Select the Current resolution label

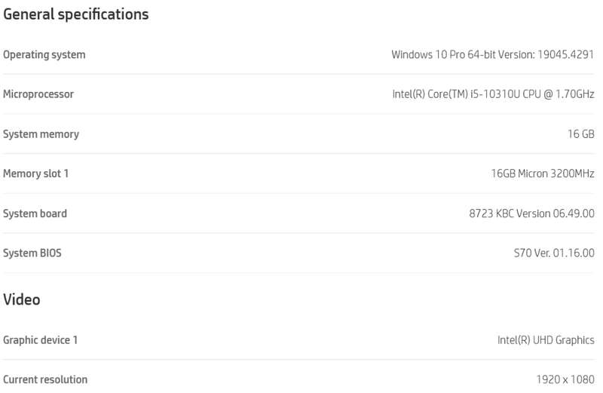click(45, 379)
